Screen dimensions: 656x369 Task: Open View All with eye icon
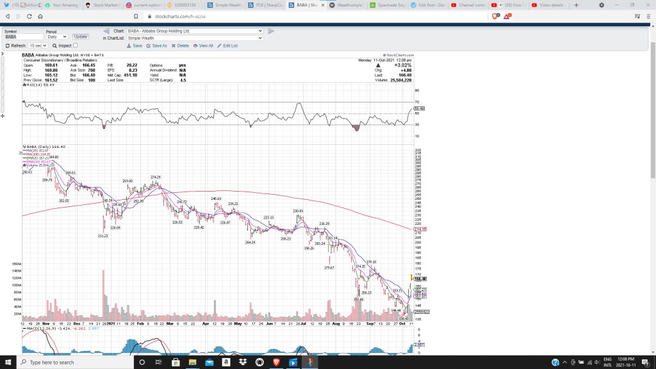(x=203, y=45)
